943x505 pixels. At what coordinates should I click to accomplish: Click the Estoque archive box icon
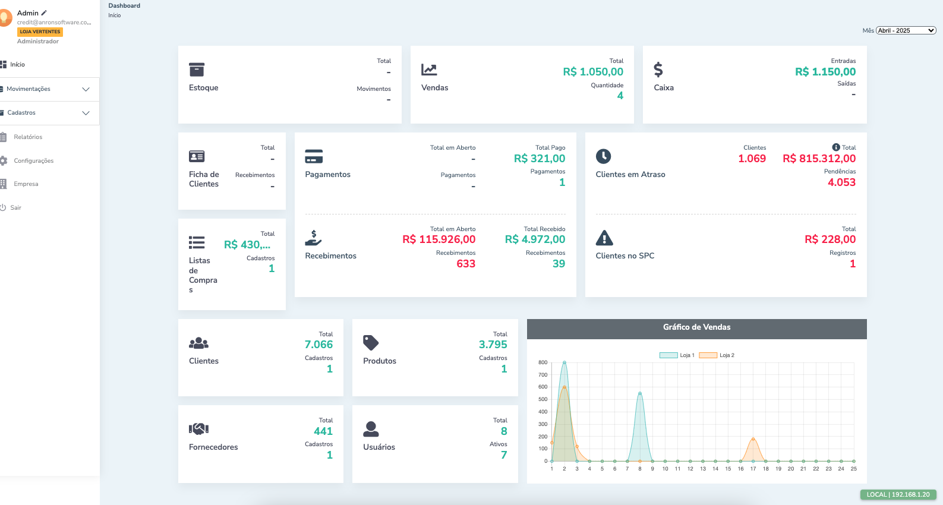196,70
